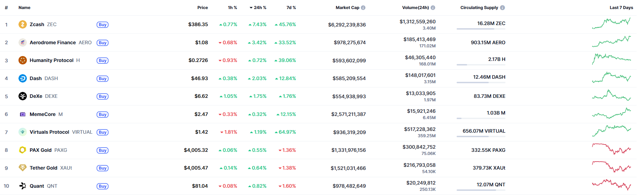Viewport: 638px width, 195px height.
Task: Open the Zcash 7-day sparkline chart
Action: 611,23
